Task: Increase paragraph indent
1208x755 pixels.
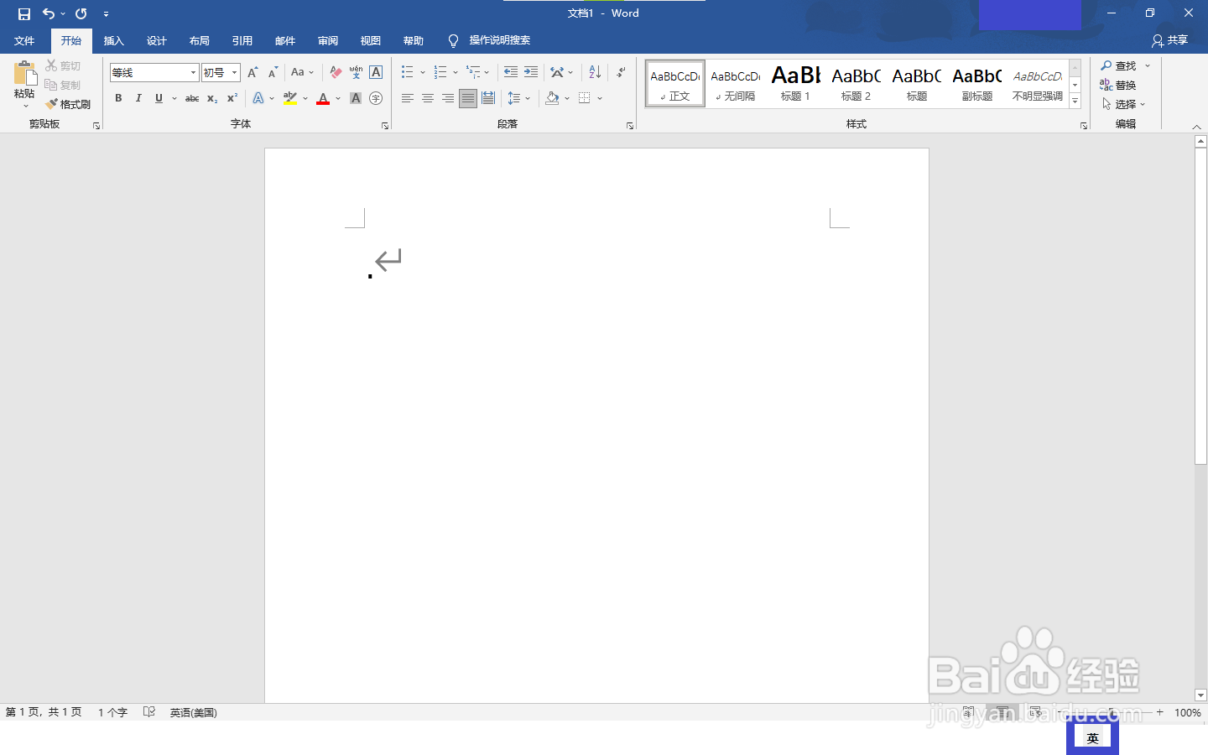Action: tap(531, 72)
